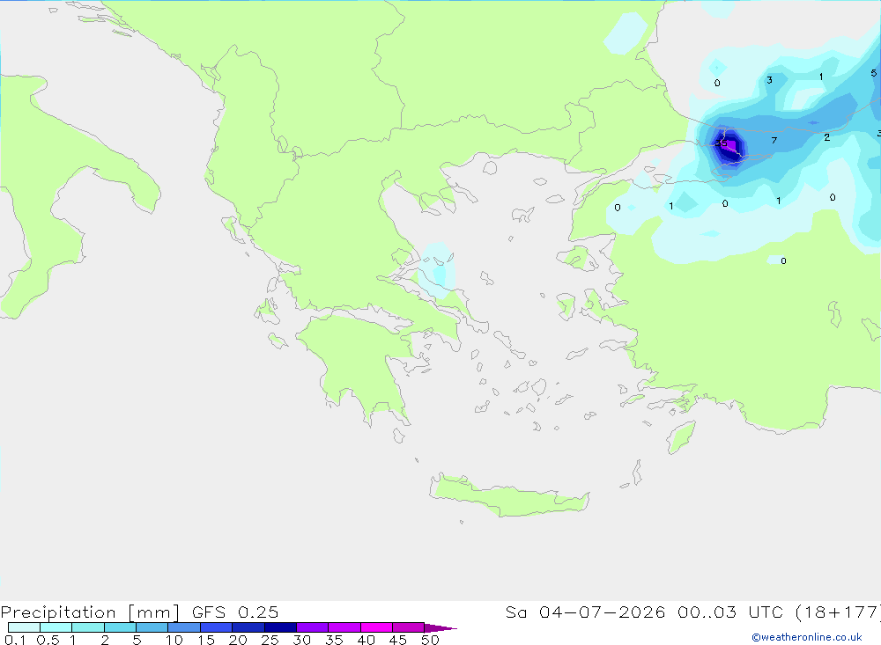Click the legend label '40'
Viewport: 881px width, 645px height.
point(366,640)
